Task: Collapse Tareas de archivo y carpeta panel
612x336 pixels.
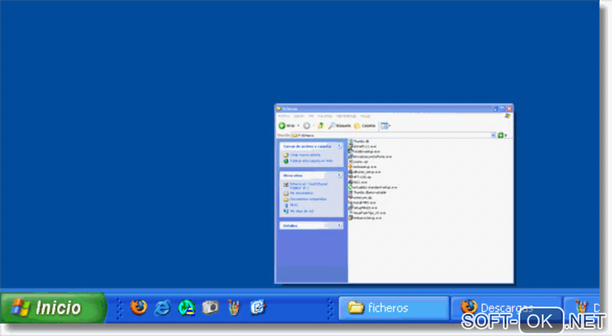Action: [x=339, y=146]
